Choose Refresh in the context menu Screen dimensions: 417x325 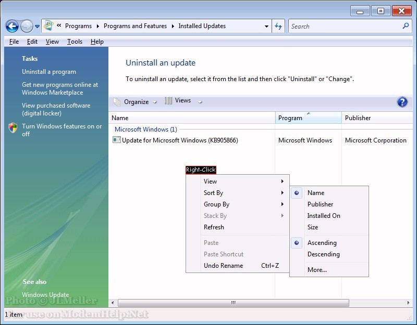(238, 227)
